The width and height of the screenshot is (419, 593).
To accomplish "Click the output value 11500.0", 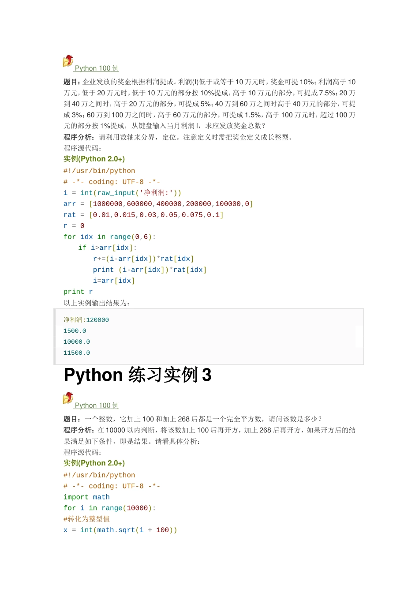I will [77, 353].
